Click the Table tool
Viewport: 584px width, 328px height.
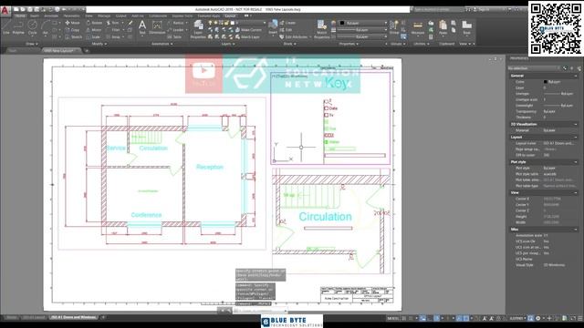[174, 36]
